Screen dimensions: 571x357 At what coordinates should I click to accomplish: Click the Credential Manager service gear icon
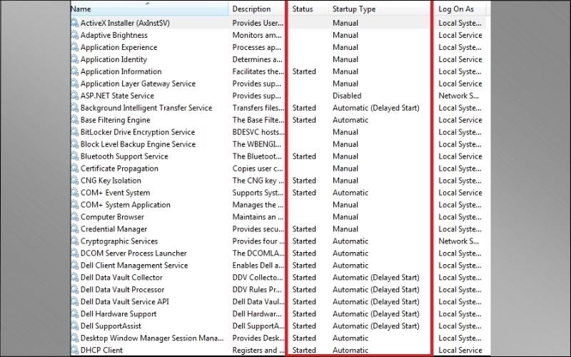(75, 229)
